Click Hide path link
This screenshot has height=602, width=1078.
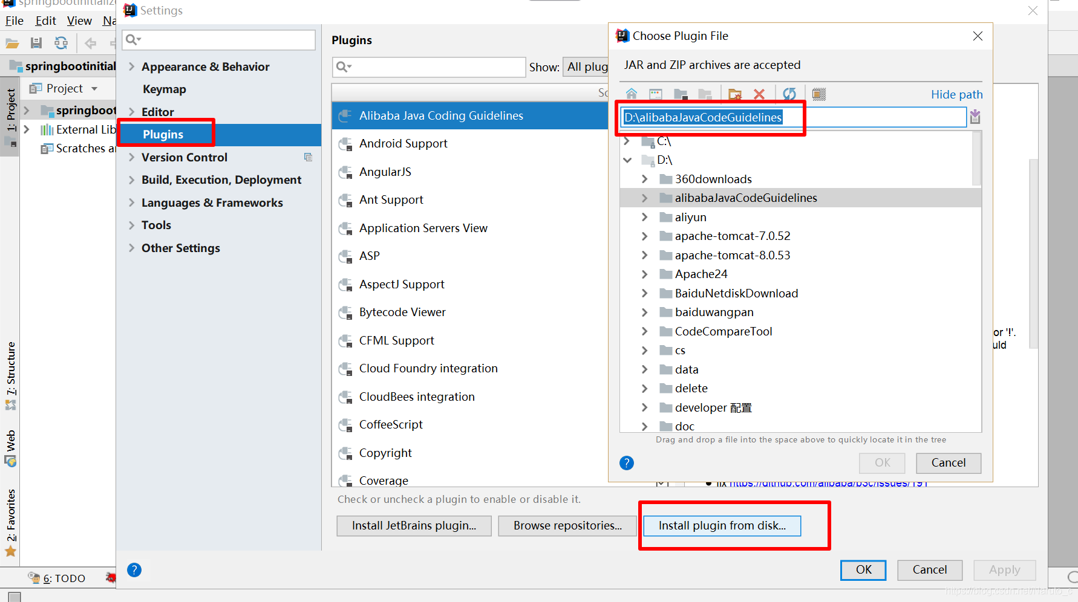(956, 94)
